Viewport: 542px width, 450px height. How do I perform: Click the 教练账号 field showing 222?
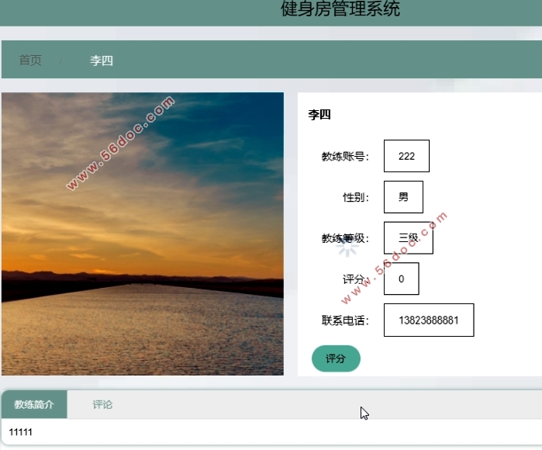[x=406, y=156]
